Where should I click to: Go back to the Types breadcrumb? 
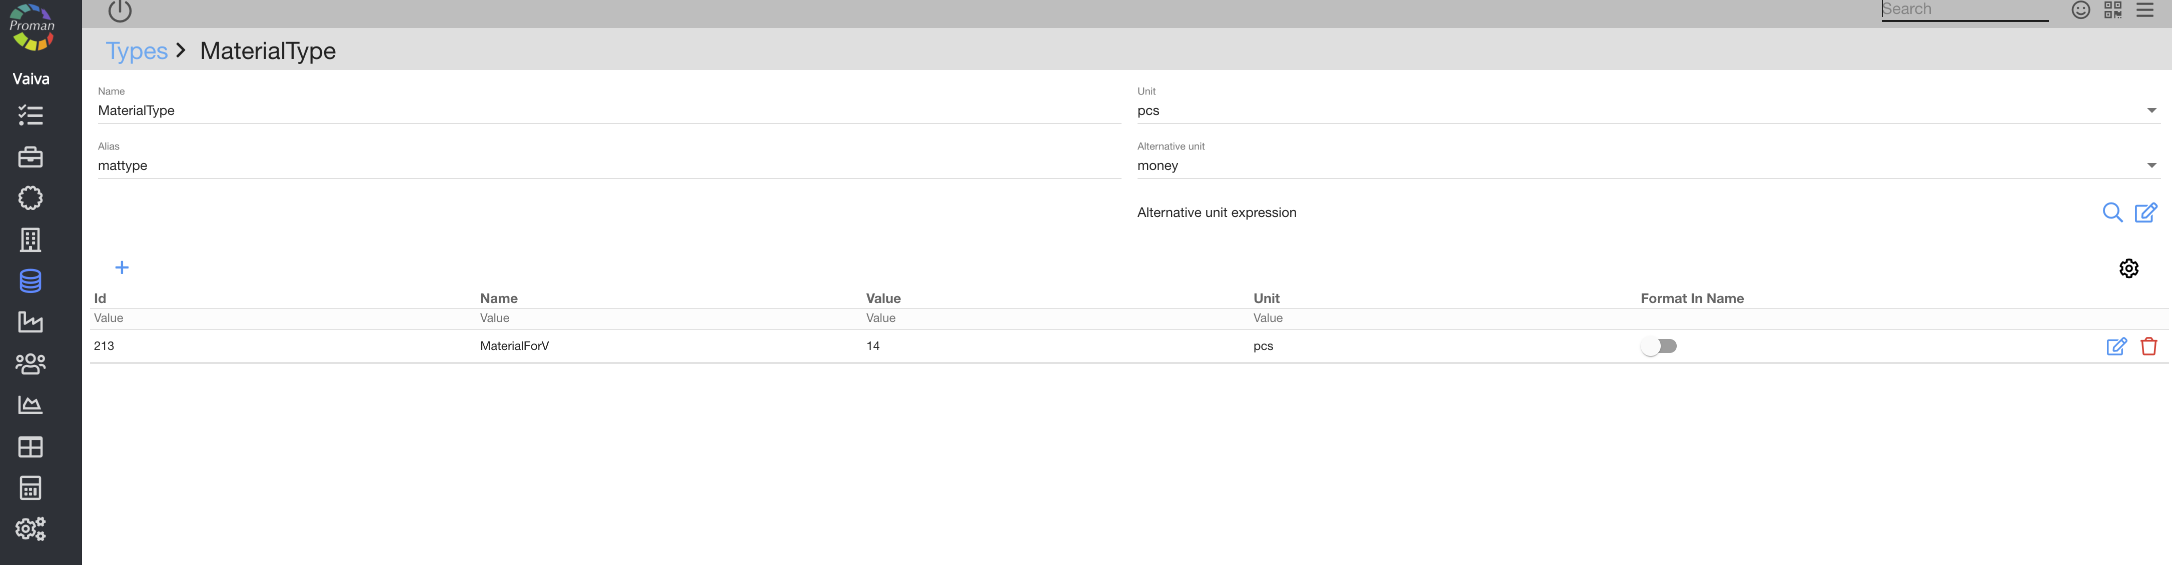(x=137, y=50)
